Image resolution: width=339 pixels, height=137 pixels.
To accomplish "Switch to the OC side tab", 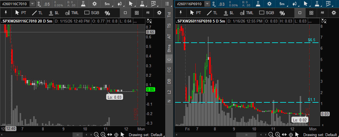I will (169, 70).
